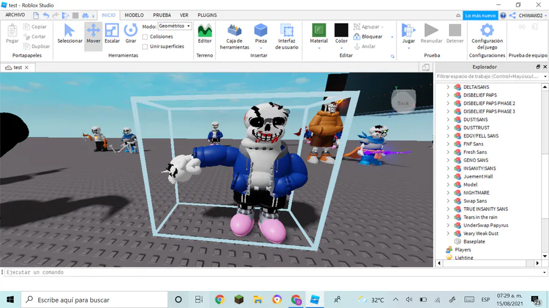Screen dimensions: 549x308
Task: Click the Jugar play icon
Action: click(x=408, y=30)
